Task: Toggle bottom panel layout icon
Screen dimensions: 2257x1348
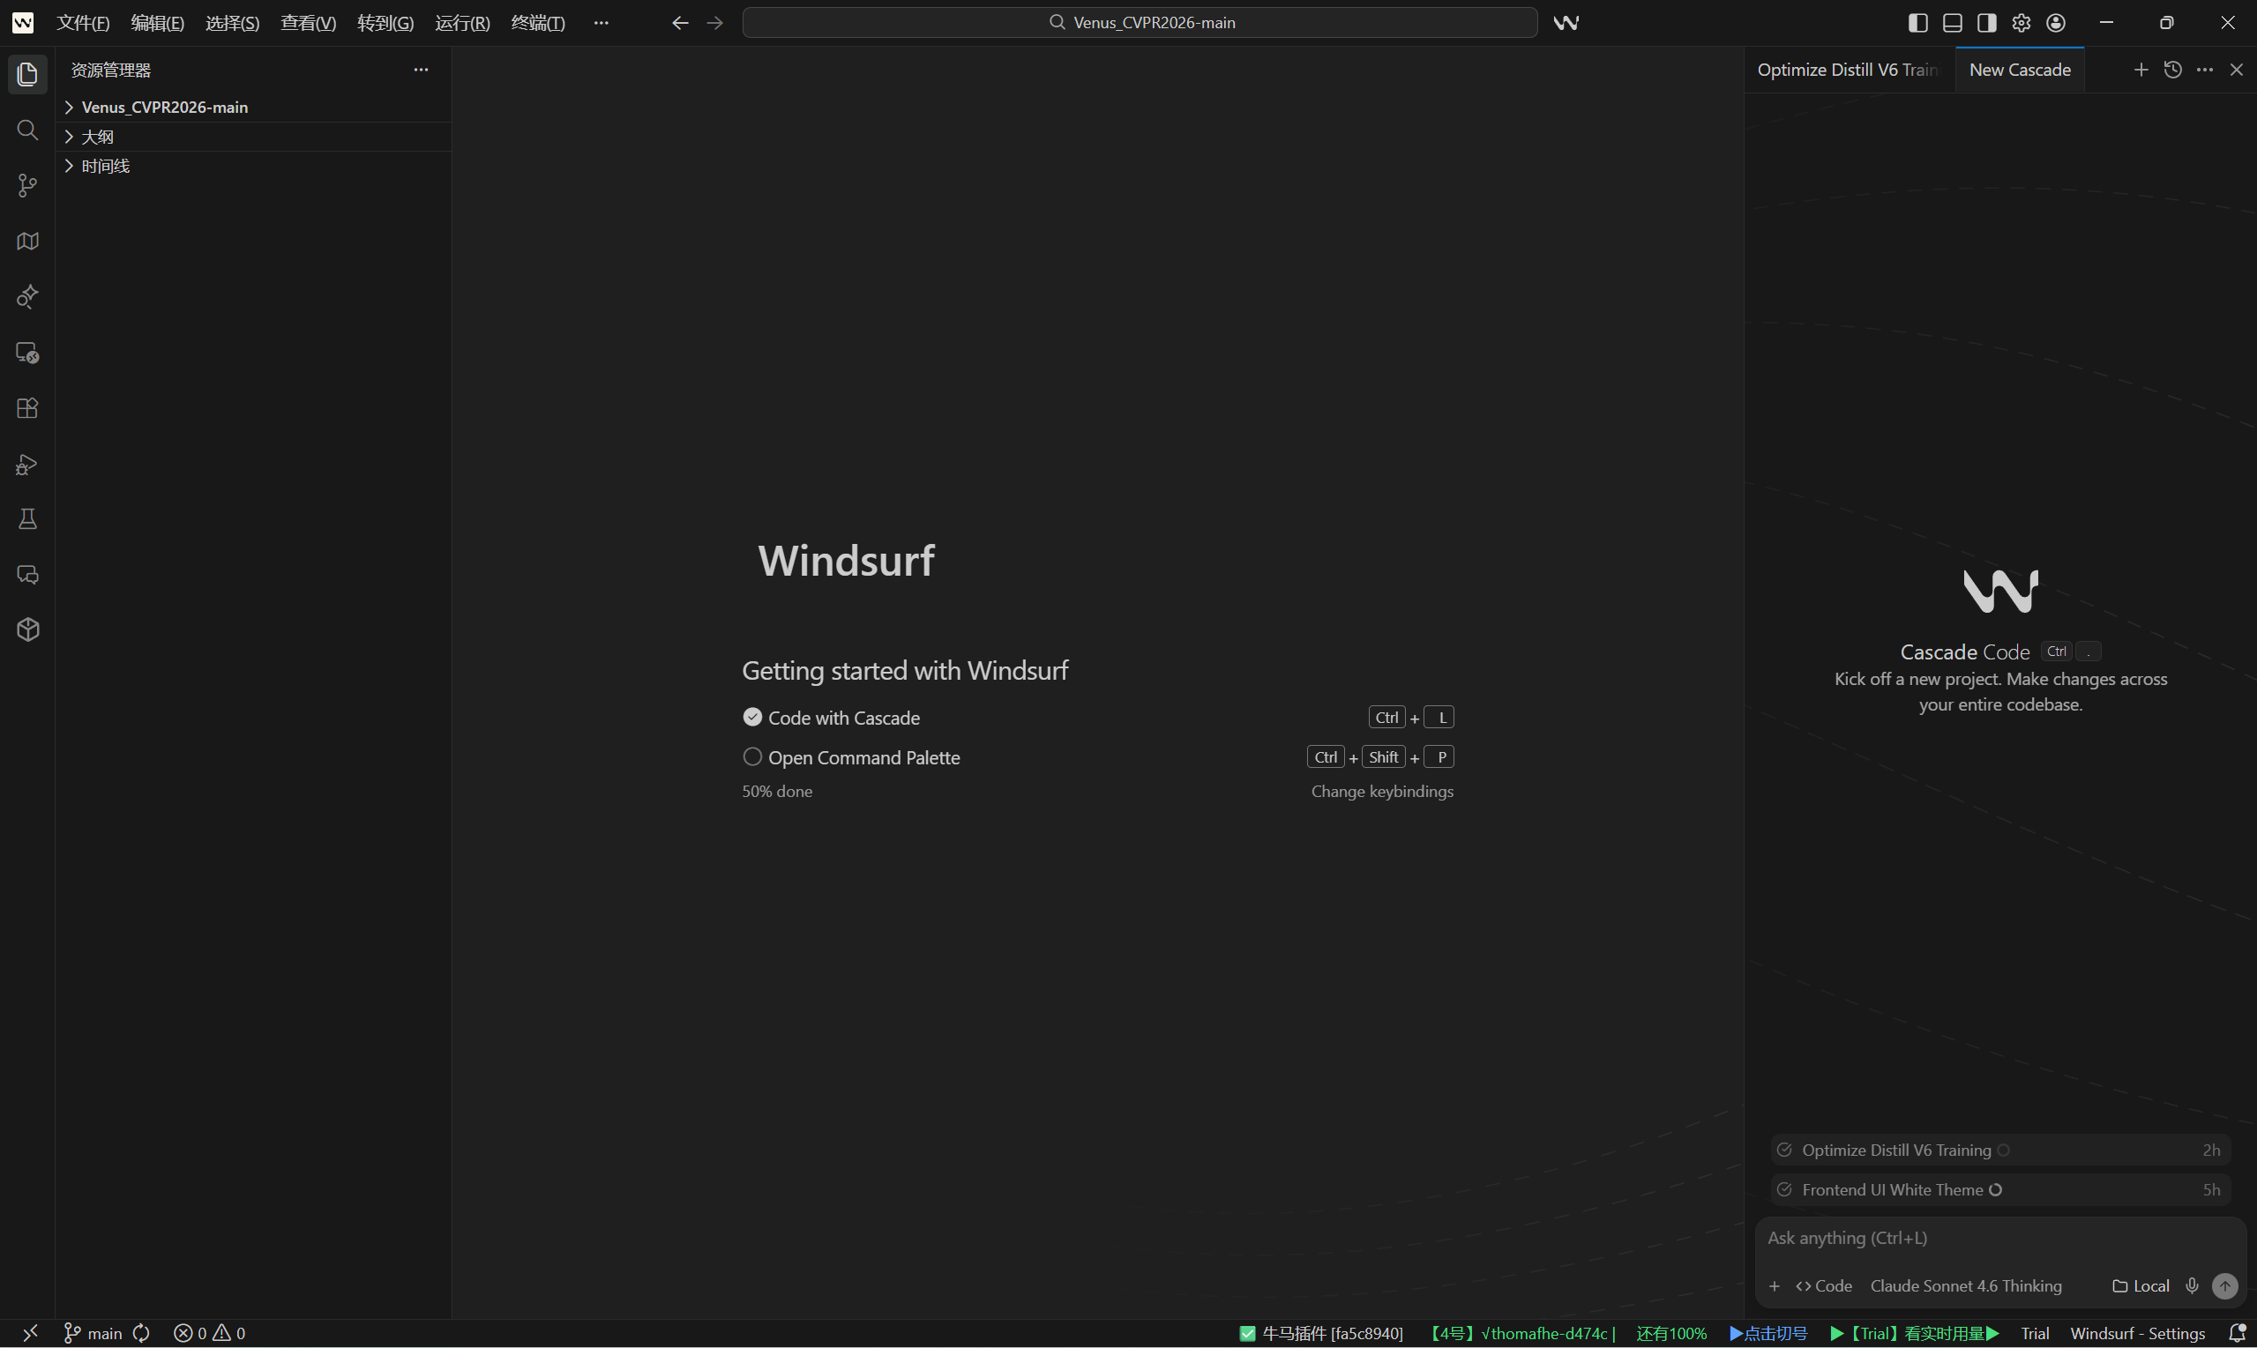Action: pyautogui.click(x=1953, y=23)
